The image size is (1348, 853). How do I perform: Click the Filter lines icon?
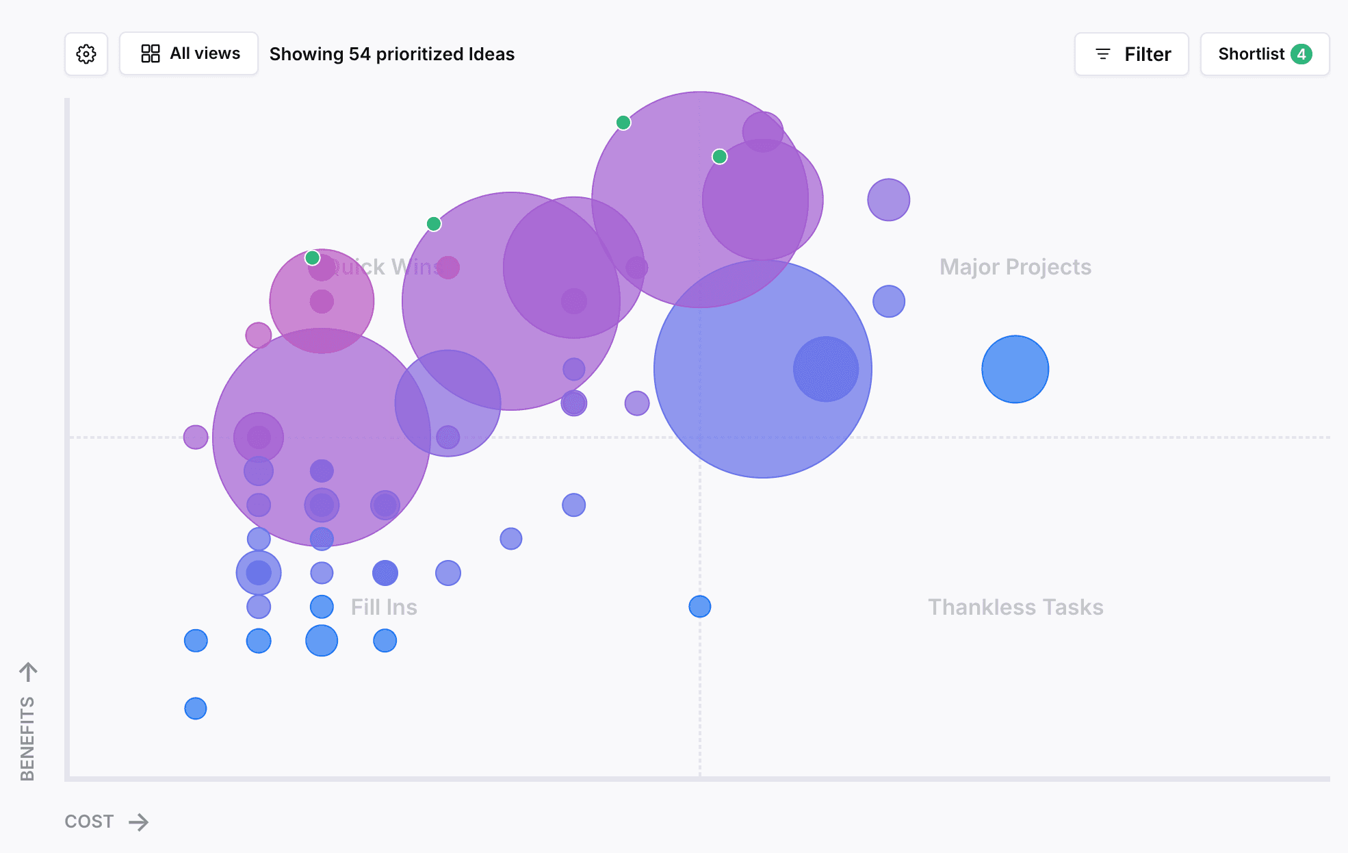tap(1103, 54)
